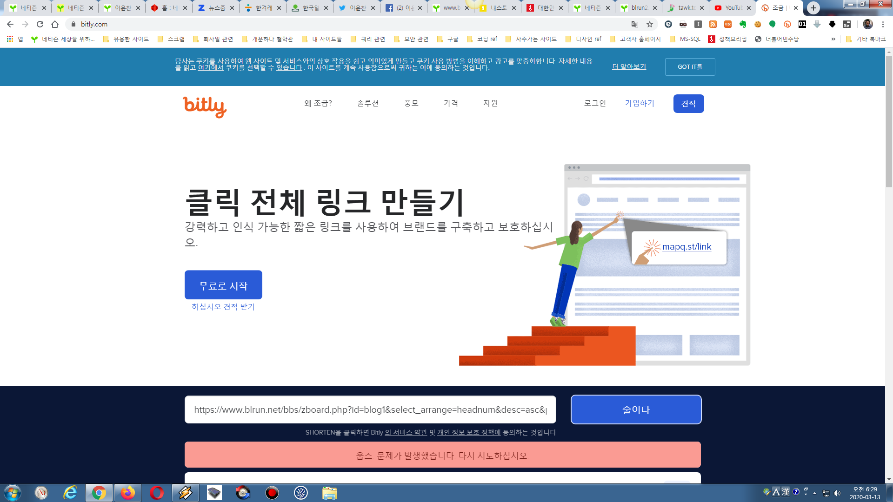893x502 pixels.
Task: Reload the bitly.com page
Action: (40, 24)
